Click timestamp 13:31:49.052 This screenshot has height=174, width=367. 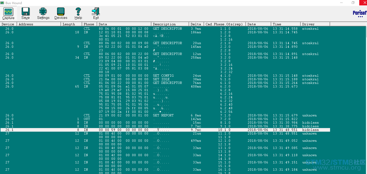coord(285,141)
